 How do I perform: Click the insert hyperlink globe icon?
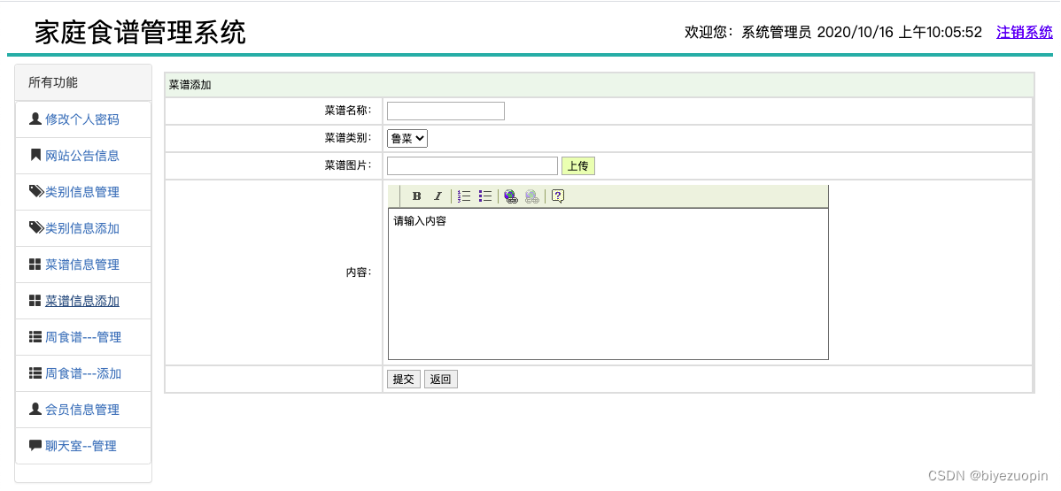(x=512, y=196)
